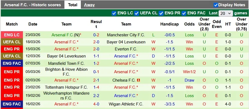Click the Everton F.C. team name
249x109 pixels.
(x=126, y=49)
